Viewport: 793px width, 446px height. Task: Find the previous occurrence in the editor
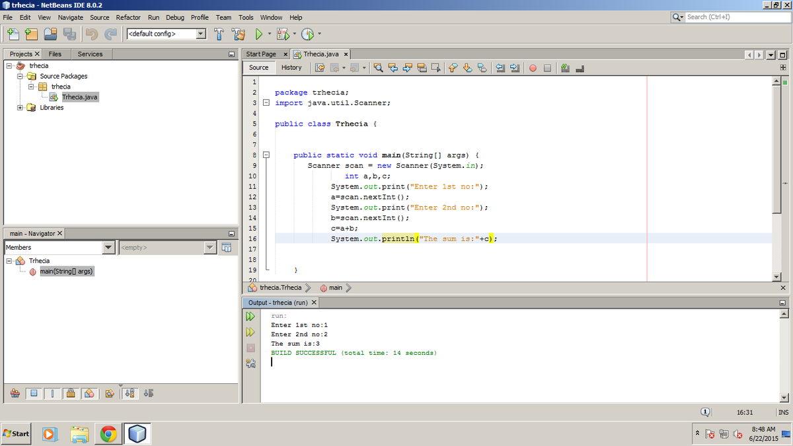coord(393,67)
